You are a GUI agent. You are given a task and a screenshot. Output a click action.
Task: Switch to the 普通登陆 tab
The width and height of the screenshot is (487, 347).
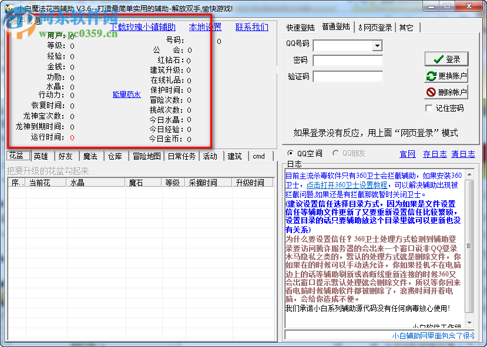coord(336,26)
